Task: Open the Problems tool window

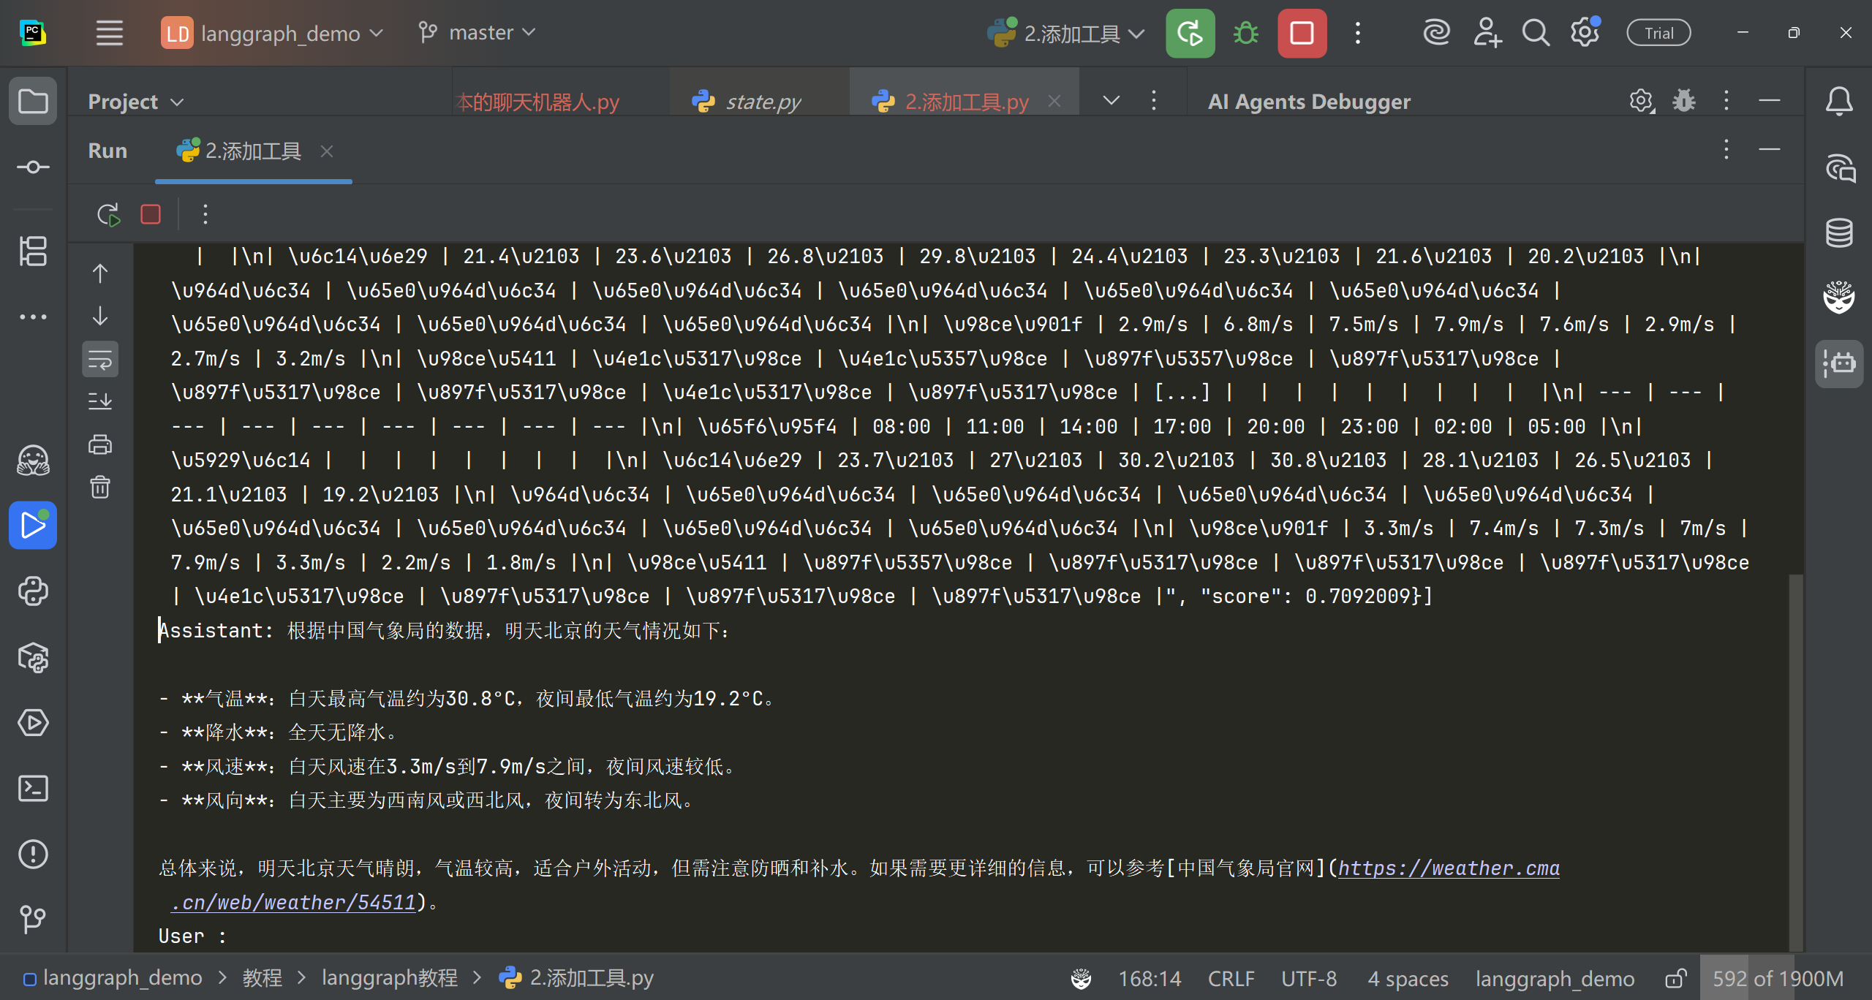Action: [33, 854]
